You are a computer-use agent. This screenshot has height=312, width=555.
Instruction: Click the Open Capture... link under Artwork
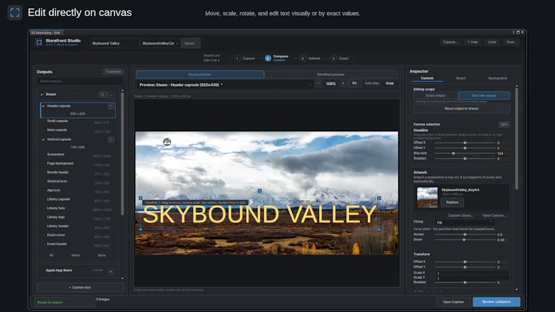click(x=494, y=216)
